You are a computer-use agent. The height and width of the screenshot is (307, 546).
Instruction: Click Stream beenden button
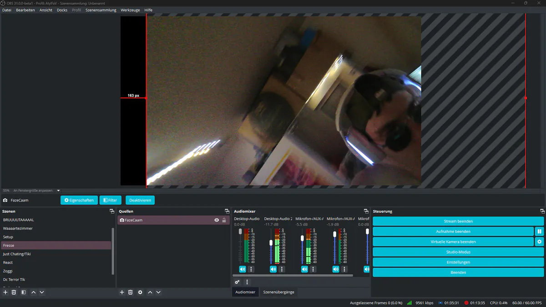(458, 221)
